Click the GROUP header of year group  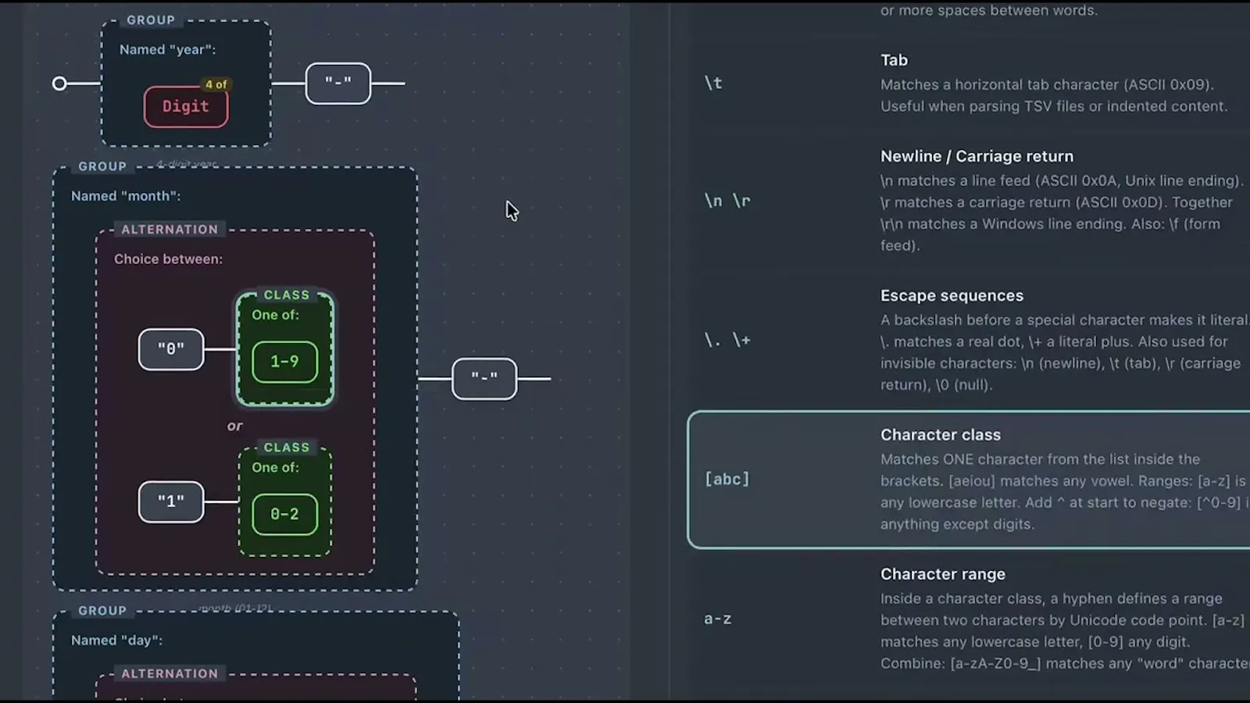point(151,20)
